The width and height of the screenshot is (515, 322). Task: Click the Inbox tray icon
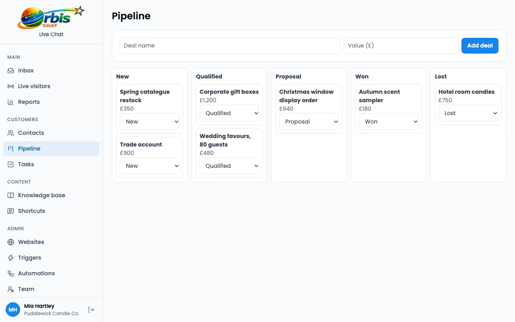(11, 70)
